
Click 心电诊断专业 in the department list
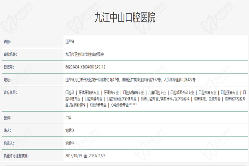[x=120, y=105]
